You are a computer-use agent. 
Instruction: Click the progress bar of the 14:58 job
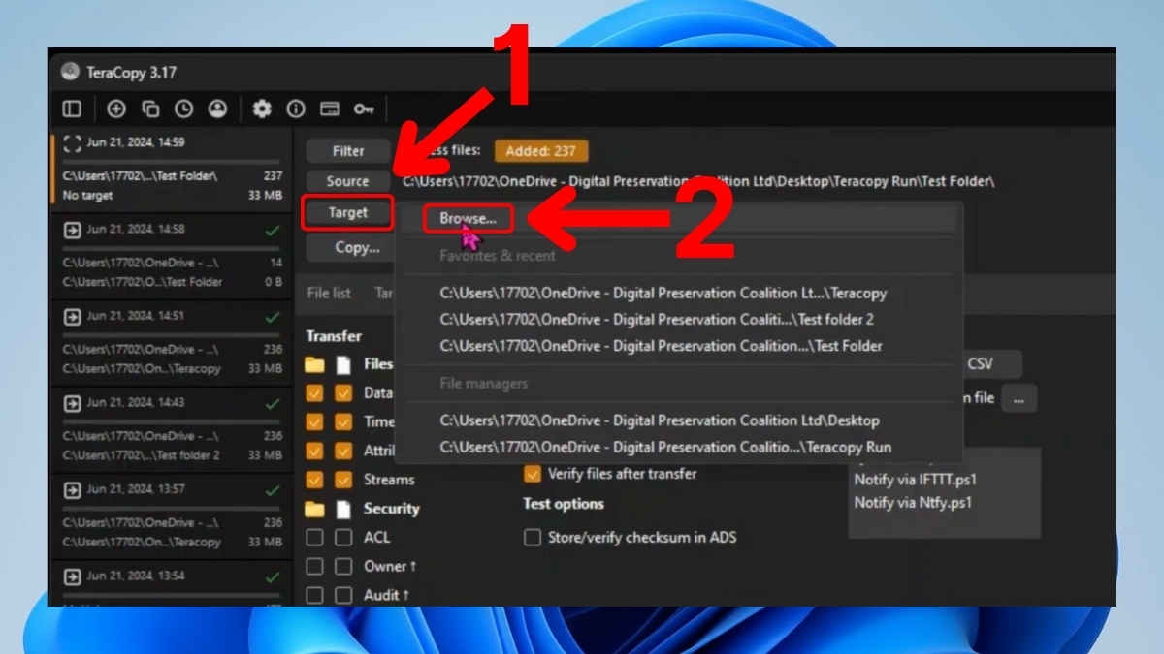171,248
